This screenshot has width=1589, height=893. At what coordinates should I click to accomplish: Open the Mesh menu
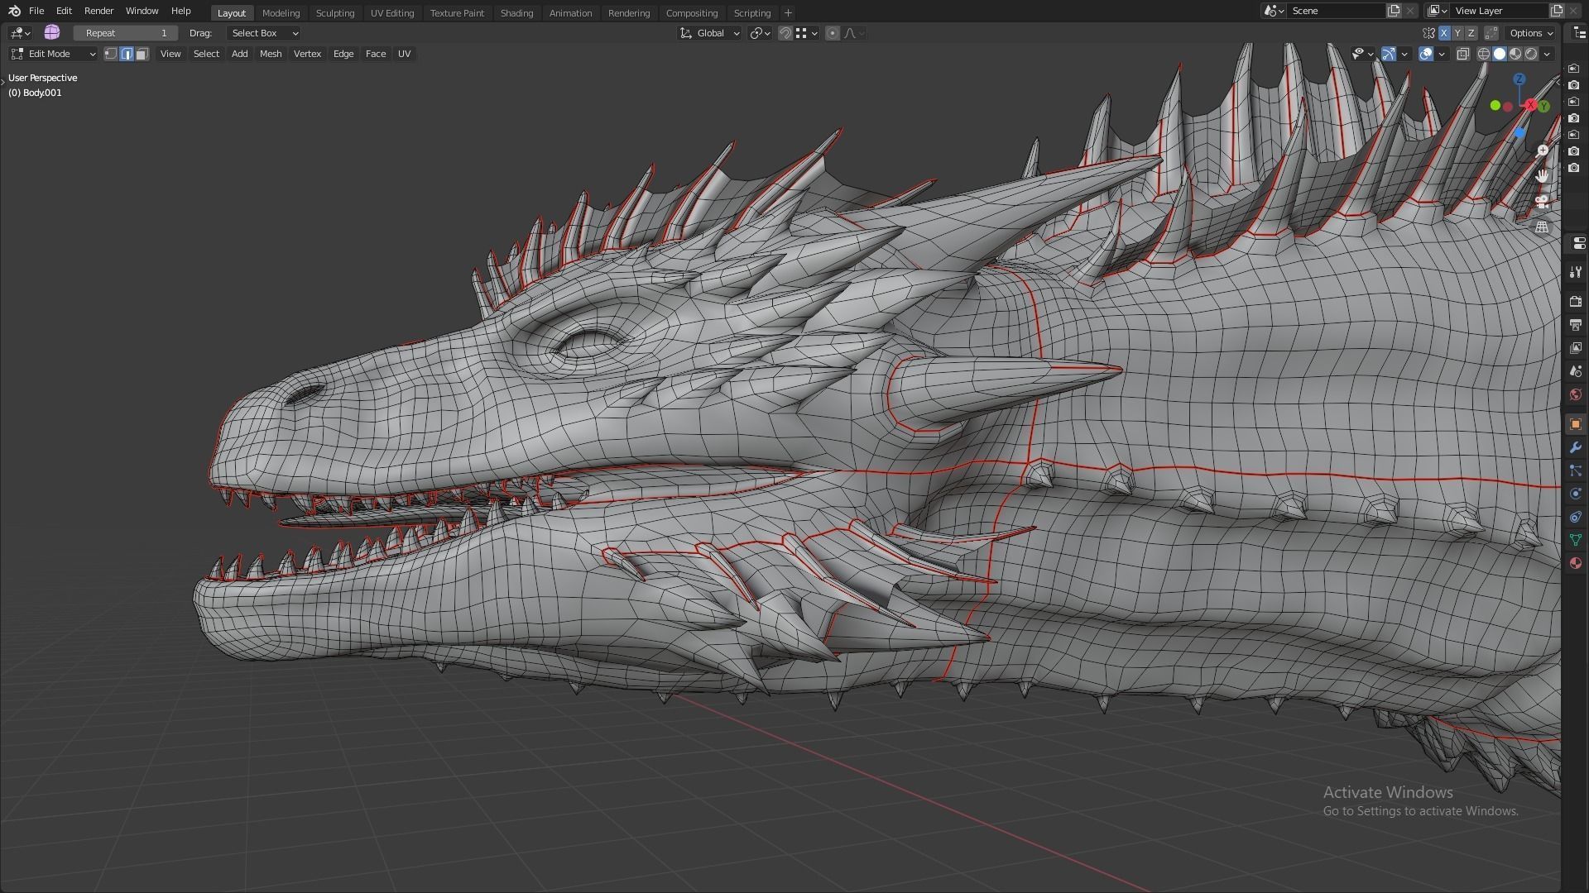pos(271,54)
